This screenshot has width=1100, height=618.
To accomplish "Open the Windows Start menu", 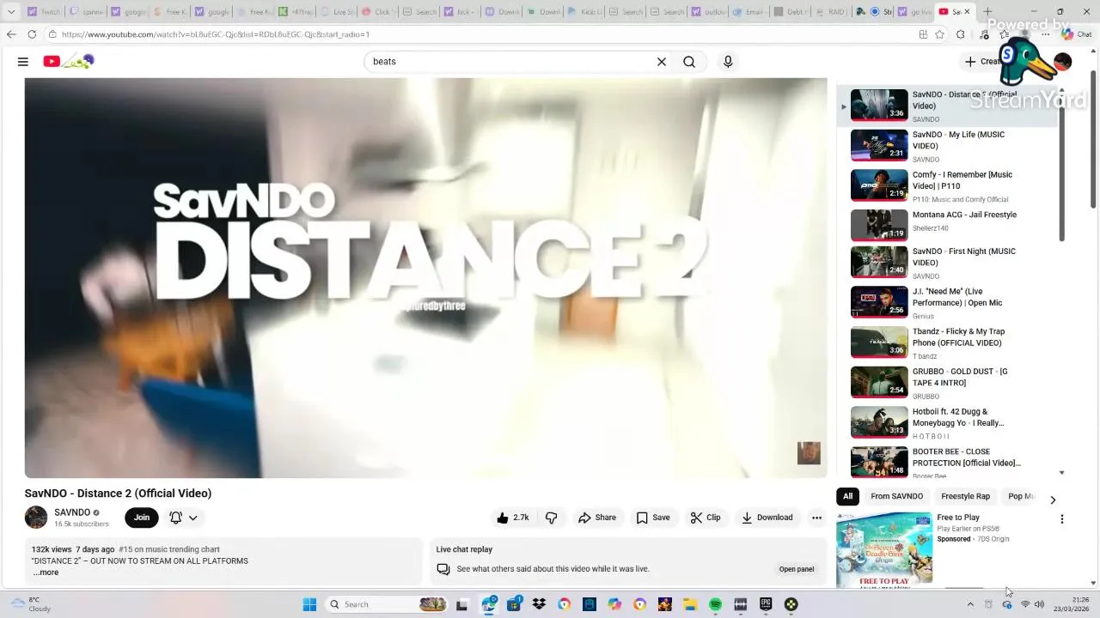I will coord(309,604).
